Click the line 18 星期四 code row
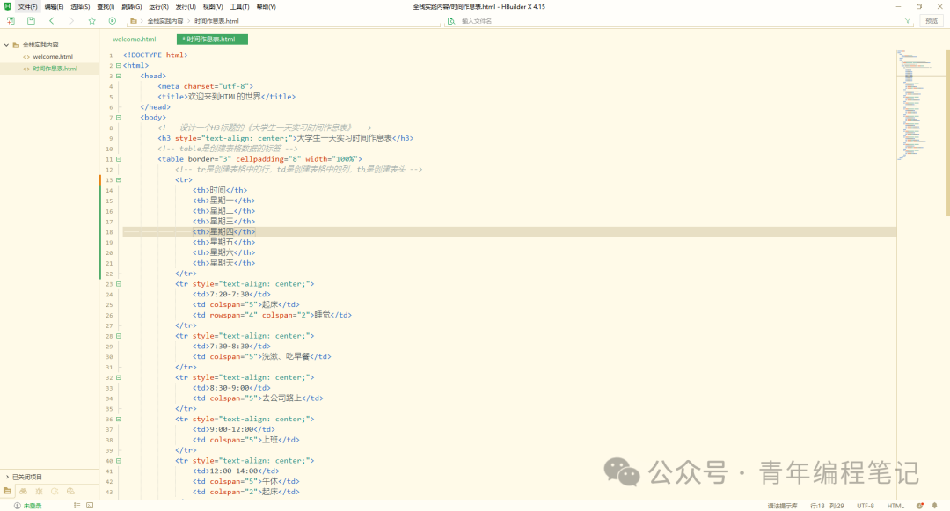950x511 pixels. click(509, 232)
